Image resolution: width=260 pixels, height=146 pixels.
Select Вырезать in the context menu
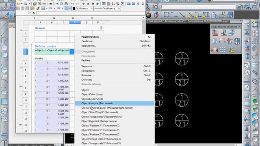click(x=115, y=67)
